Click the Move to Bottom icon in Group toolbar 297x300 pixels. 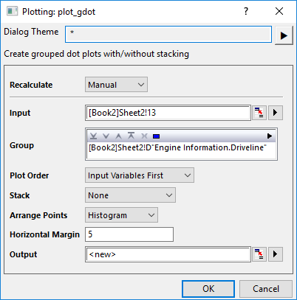coord(94,136)
